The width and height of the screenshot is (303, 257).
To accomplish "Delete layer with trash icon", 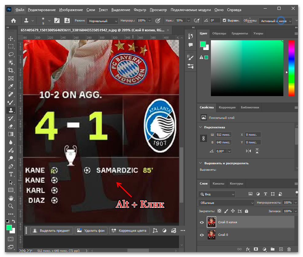I will (289, 249).
